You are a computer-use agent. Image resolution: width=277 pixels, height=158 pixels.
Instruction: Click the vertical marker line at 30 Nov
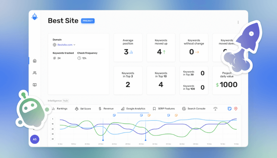tap(146, 130)
